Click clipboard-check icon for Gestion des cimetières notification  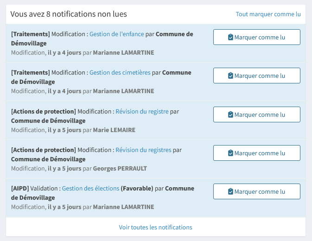tap(230, 76)
